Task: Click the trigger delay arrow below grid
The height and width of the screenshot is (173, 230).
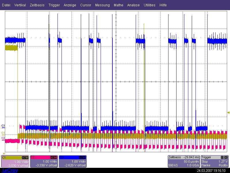Action: coord(4,154)
